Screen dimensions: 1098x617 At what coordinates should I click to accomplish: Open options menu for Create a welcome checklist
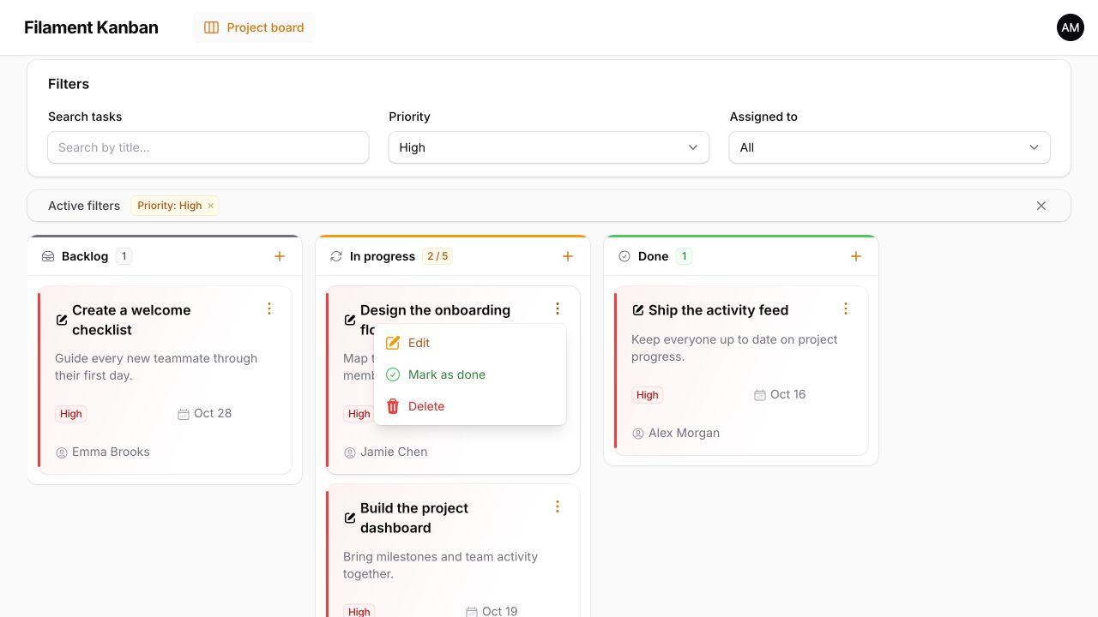point(269,308)
